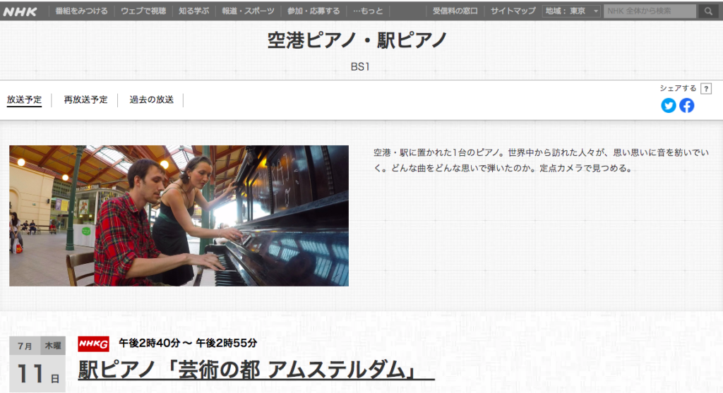The width and height of the screenshot is (723, 393).
Task: Switch to 再放送予定 tab
Action: click(85, 99)
